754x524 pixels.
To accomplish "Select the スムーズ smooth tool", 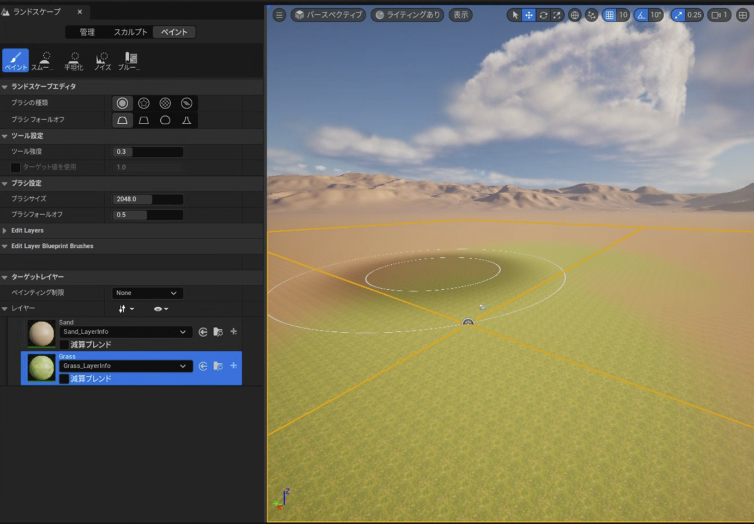I will [43, 61].
